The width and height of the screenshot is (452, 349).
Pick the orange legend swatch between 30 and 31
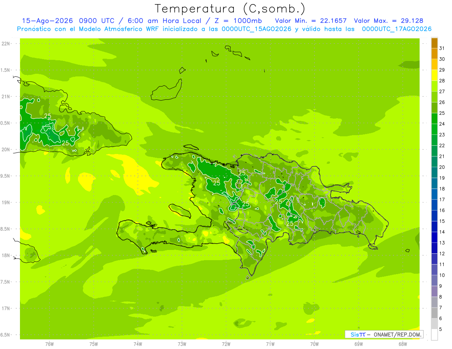(x=434, y=54)
